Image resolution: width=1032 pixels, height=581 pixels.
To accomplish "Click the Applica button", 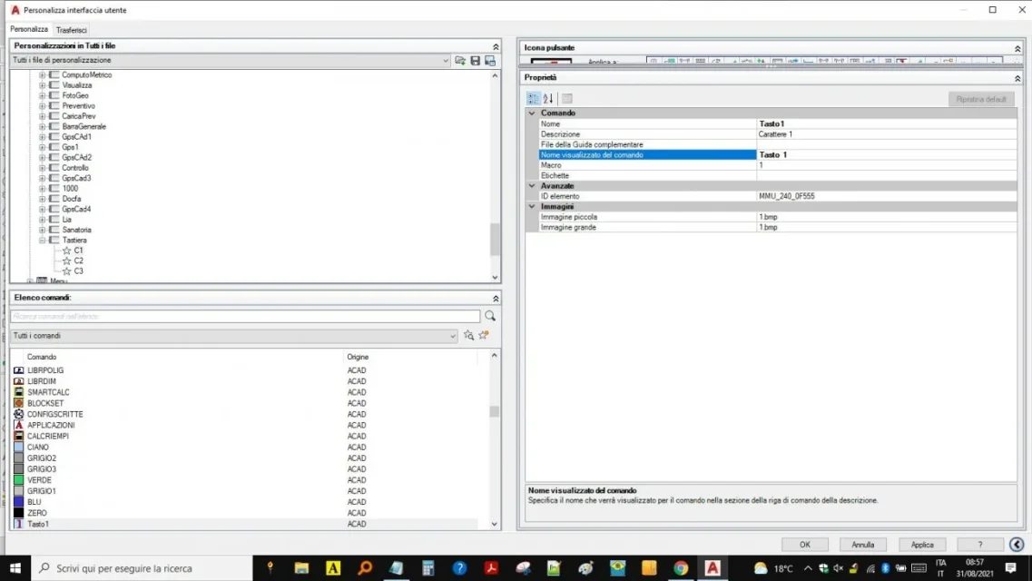I will (x=922, y=545).
